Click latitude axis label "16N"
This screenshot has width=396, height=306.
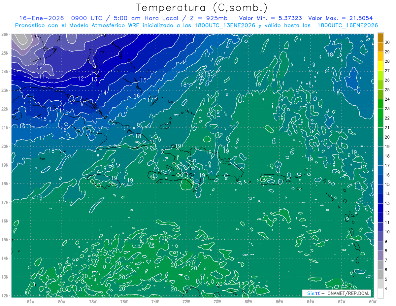click(5, 221)
